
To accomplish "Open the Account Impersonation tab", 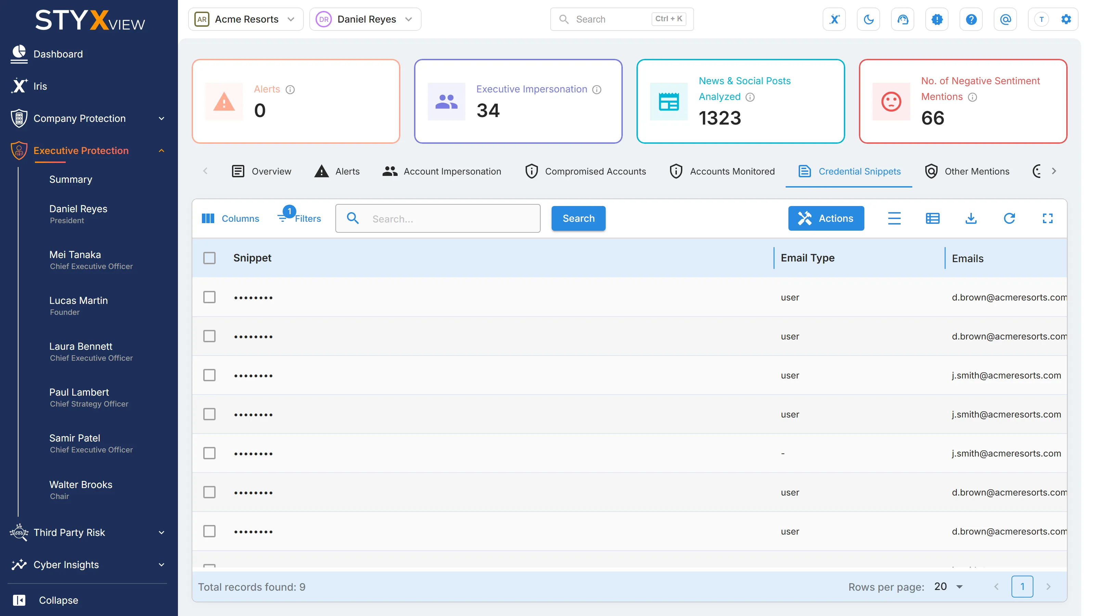I will (442, 171).
